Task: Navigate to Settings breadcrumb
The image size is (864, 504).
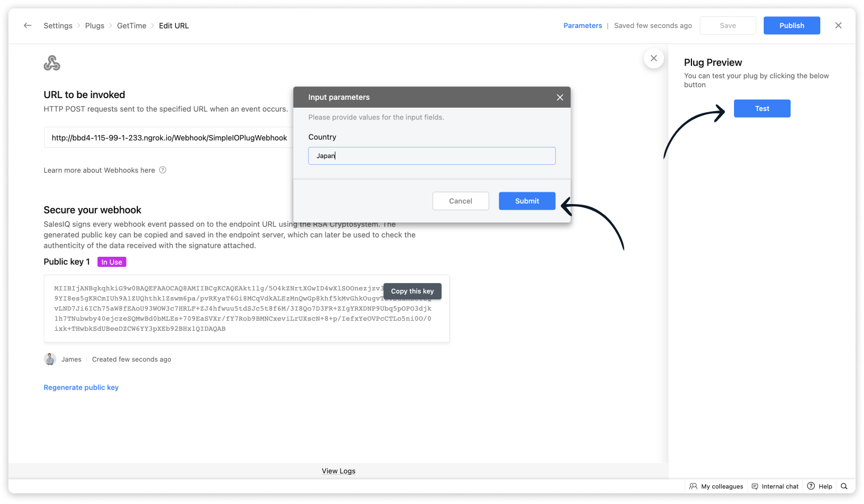Action: [58, 26]
